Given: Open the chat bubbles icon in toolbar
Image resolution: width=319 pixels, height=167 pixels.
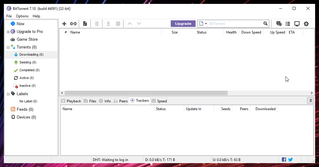Looking at the screenshot, I should pyautogui.click(x=279, y=24).
